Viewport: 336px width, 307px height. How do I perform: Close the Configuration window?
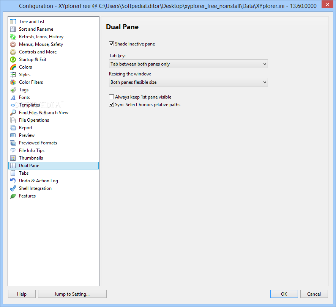[x=327, y=4]
